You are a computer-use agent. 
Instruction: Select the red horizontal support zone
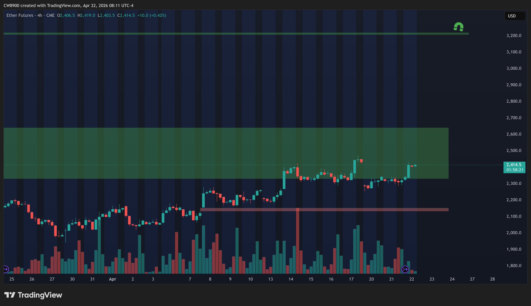tap(363, 209)
